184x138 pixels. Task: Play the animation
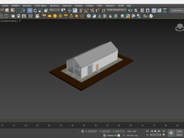155,131
